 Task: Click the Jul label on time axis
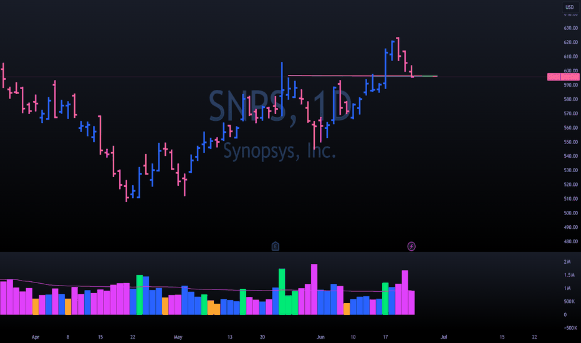(443, 337)
